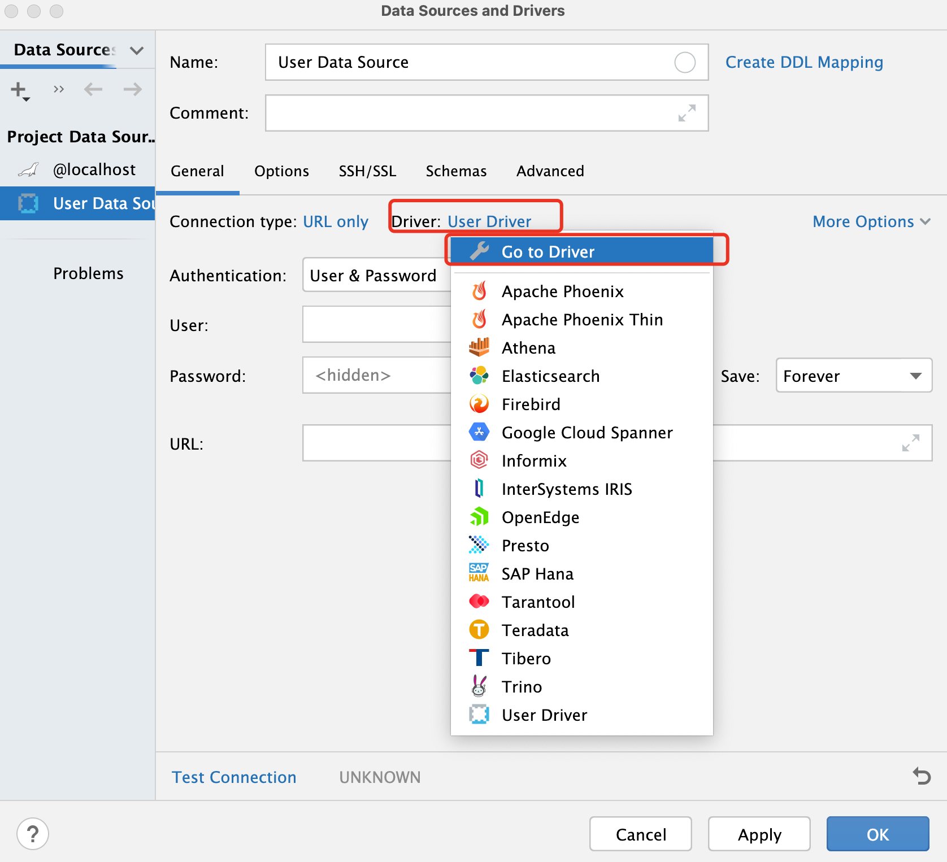Select Problems in the sidebar
The image size is (947, 862).
[88, 273]
